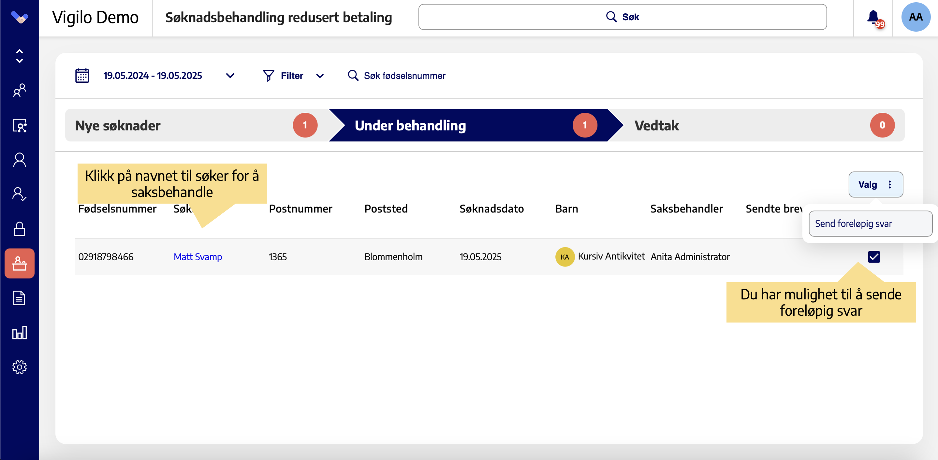
Task: Click the Poststed column header
Action: pyautogui.click(x=386, y=209)
